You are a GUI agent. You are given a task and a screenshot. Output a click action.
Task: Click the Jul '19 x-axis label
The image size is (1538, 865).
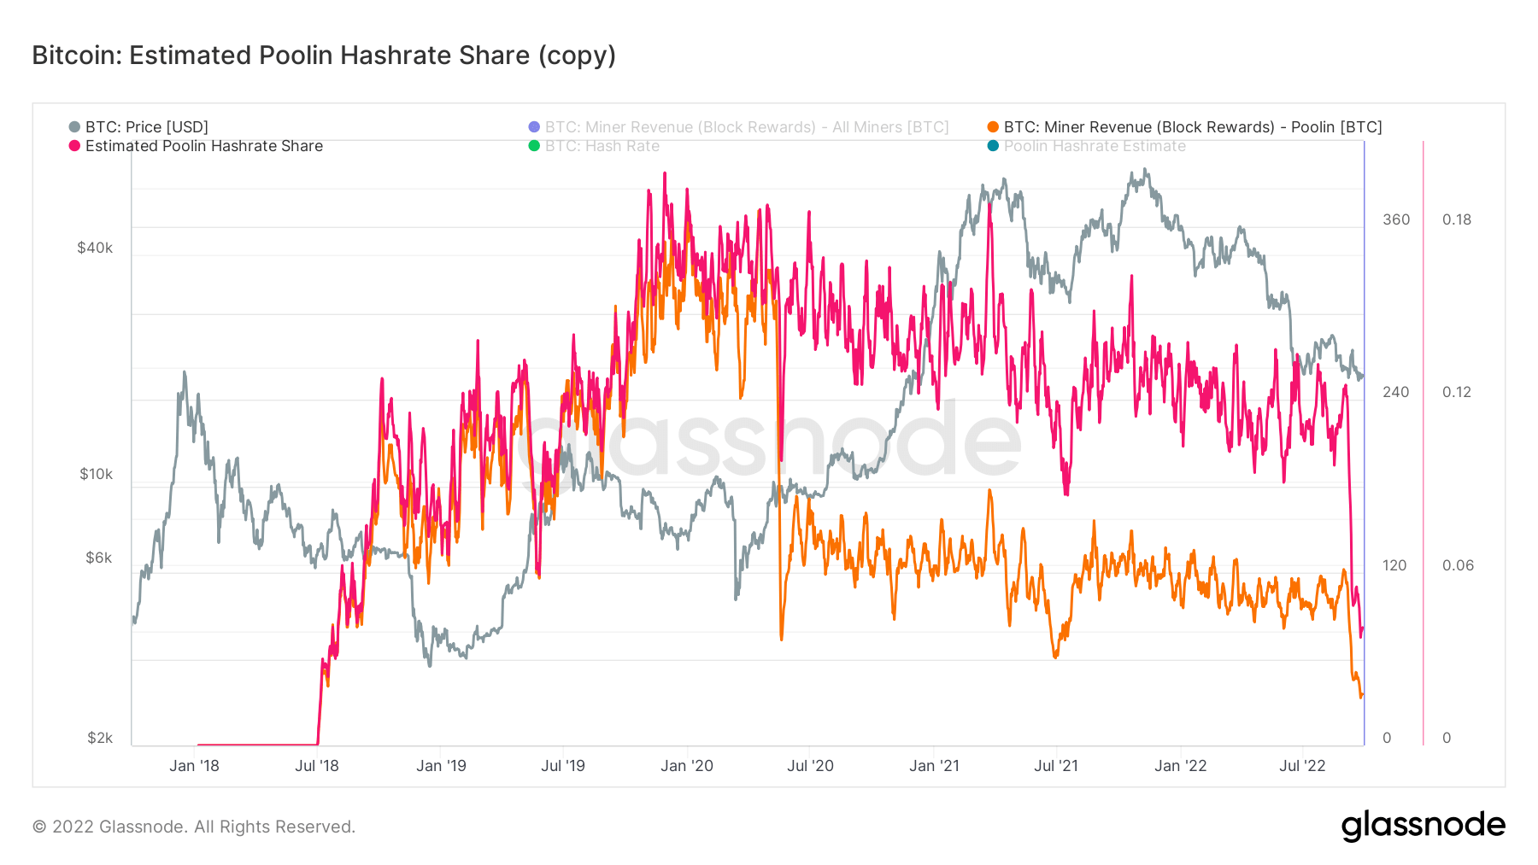563,766
